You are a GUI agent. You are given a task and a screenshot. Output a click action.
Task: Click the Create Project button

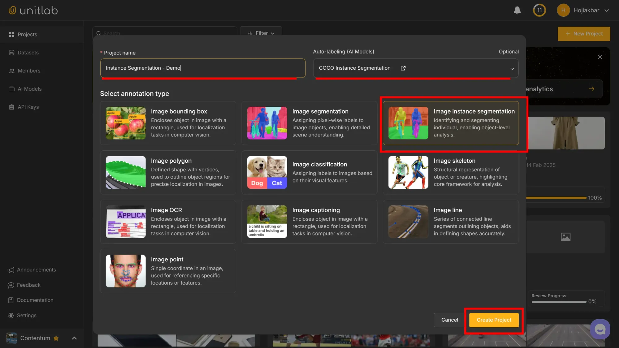pos(493,320)
